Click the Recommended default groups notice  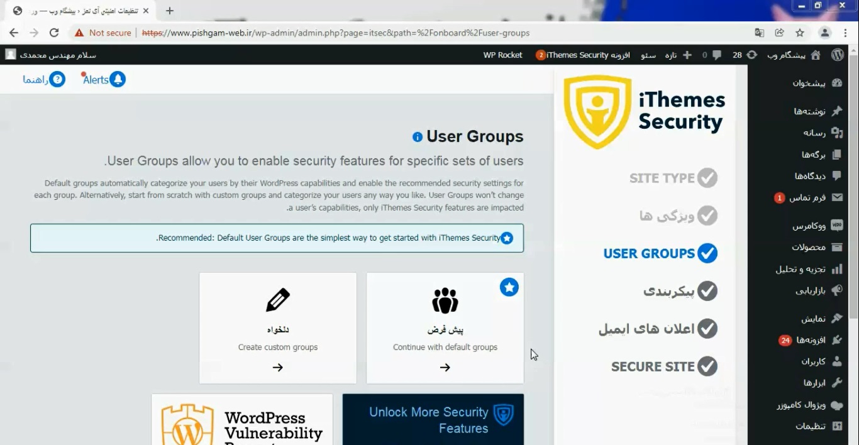click(x=277, y=238)
